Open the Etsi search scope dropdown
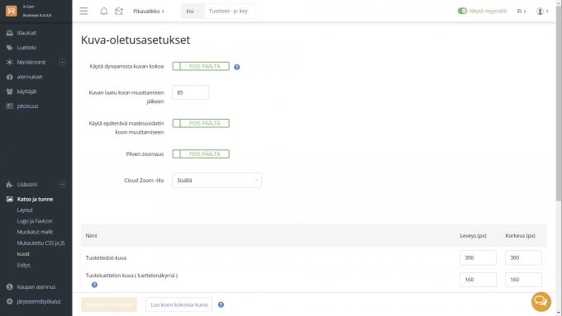Screen dimensions: 562x316 [x=193, y=11]
